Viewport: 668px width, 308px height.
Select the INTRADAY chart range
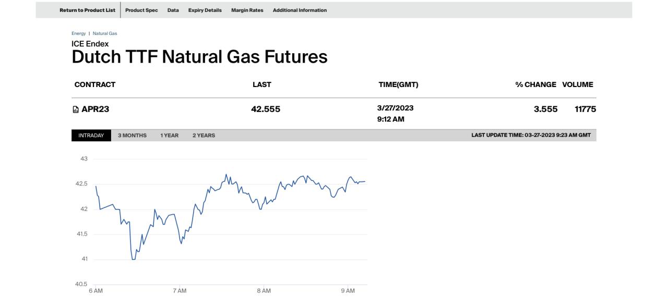click(91, 135)
